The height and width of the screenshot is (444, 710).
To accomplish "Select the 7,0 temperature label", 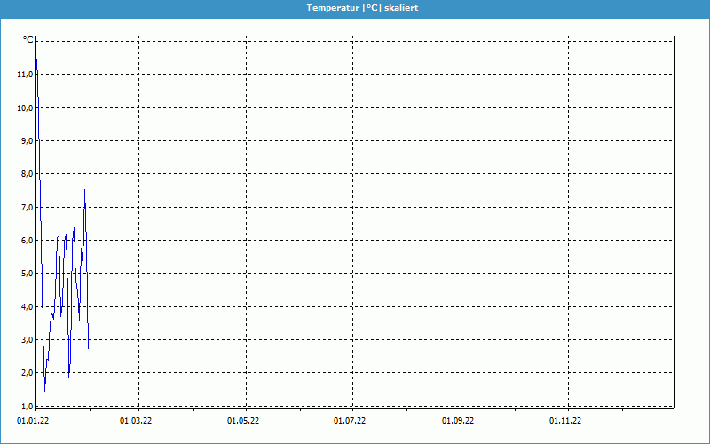I will (27, 207).
